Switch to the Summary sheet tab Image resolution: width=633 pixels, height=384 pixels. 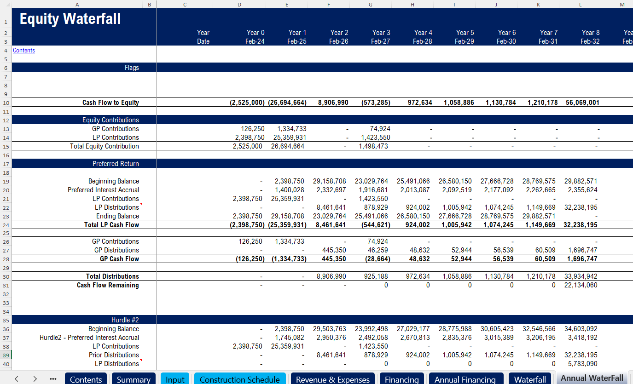tap(134, 379)
